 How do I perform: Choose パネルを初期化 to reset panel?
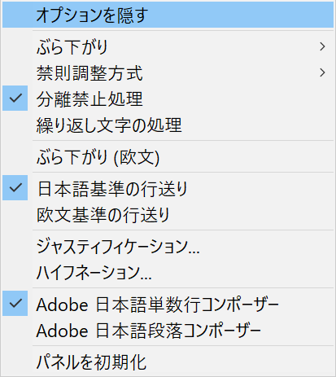[168, 362]
